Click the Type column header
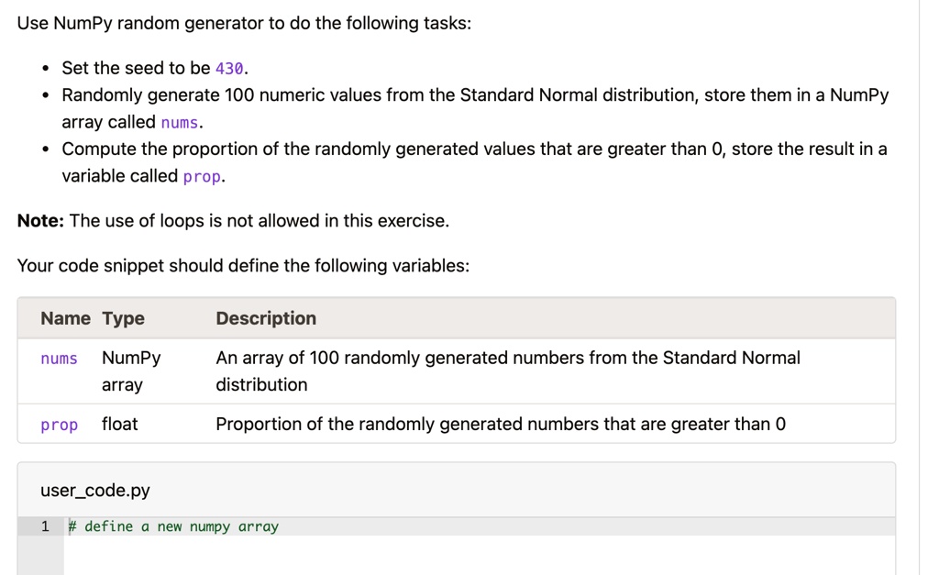Screen dimensions: 939x575 coord(123,318)
